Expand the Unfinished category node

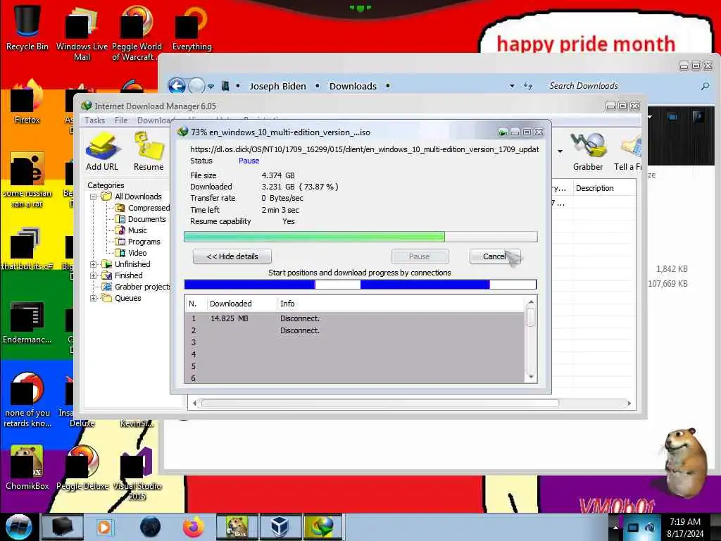pyautogui.click(x=94, y=265)
